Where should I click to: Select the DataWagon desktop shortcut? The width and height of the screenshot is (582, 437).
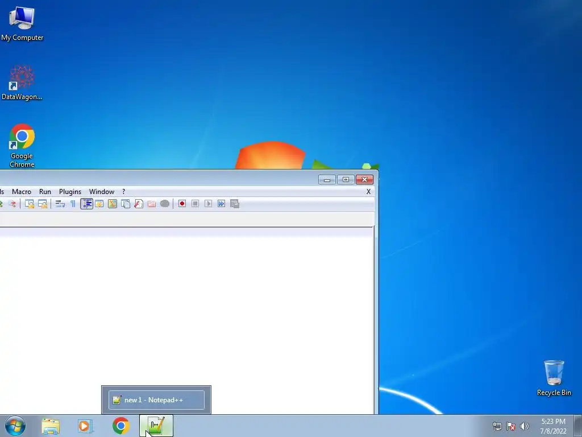pos(22,83)
